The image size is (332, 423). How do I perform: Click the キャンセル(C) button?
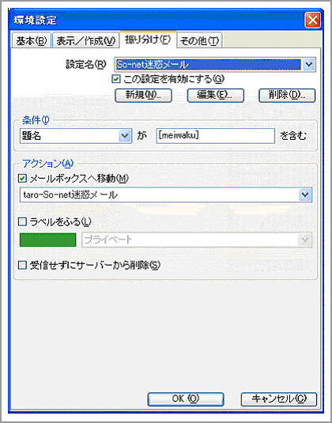pyautogui.click(x=278, y=399)
